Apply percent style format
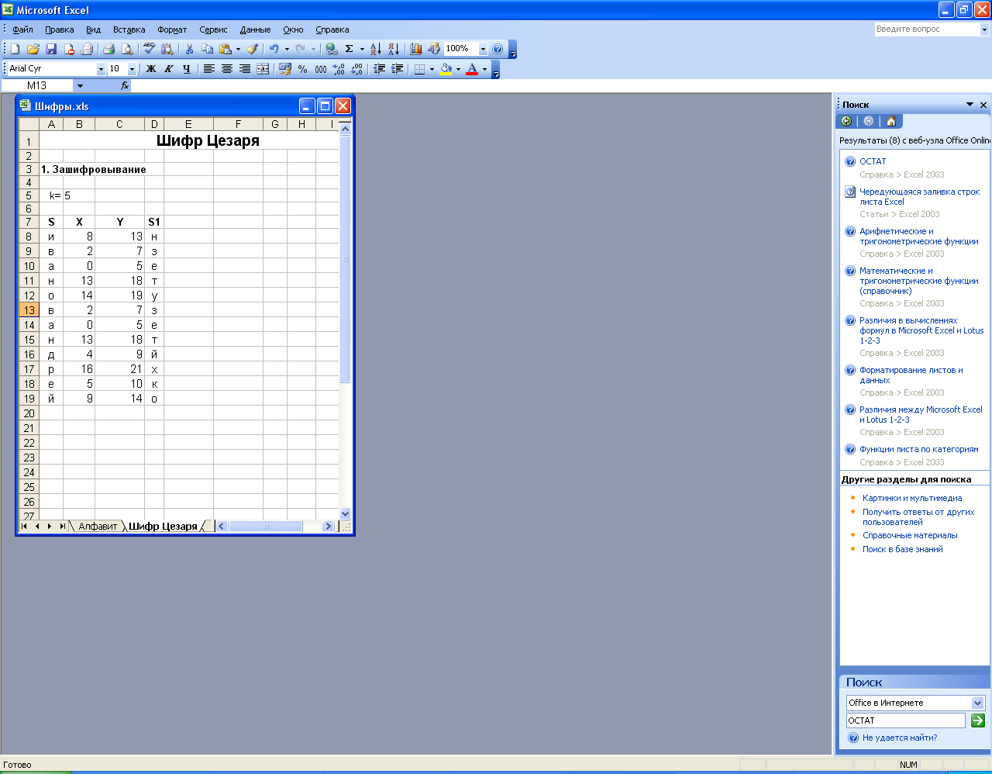 [x=303, y=69]
